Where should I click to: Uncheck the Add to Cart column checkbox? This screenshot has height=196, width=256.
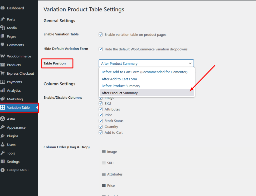click(101, 133)
